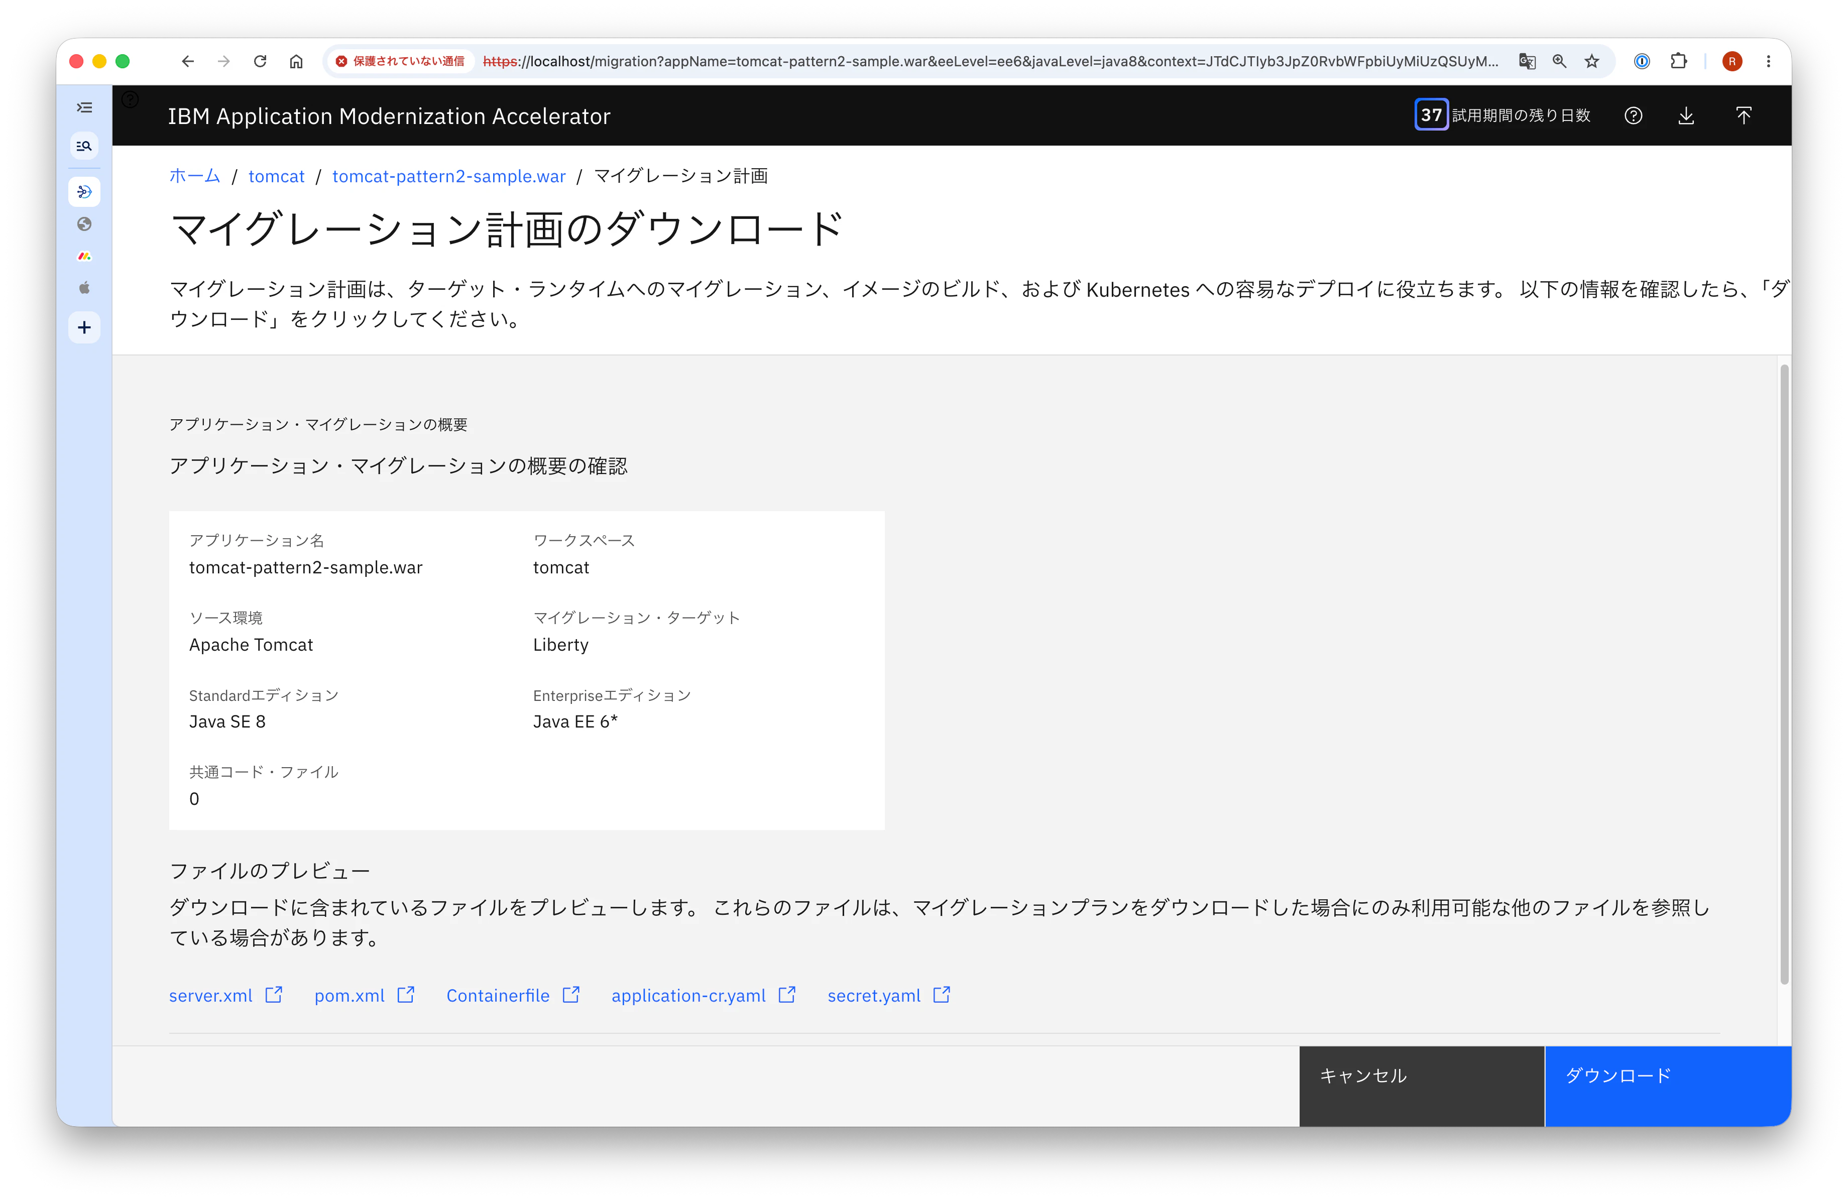The height and width of the screenshot is (1201, 1848).
Task: Add a new tab with the plus button
Action: coord(85,328)
